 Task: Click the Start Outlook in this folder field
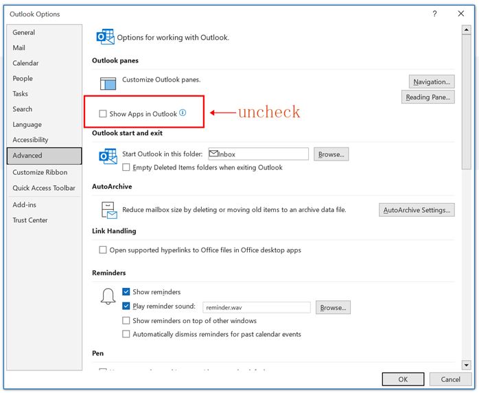(259, 154)
